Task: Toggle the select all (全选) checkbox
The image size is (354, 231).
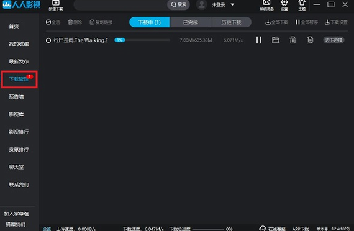Action: click(48, 22)
